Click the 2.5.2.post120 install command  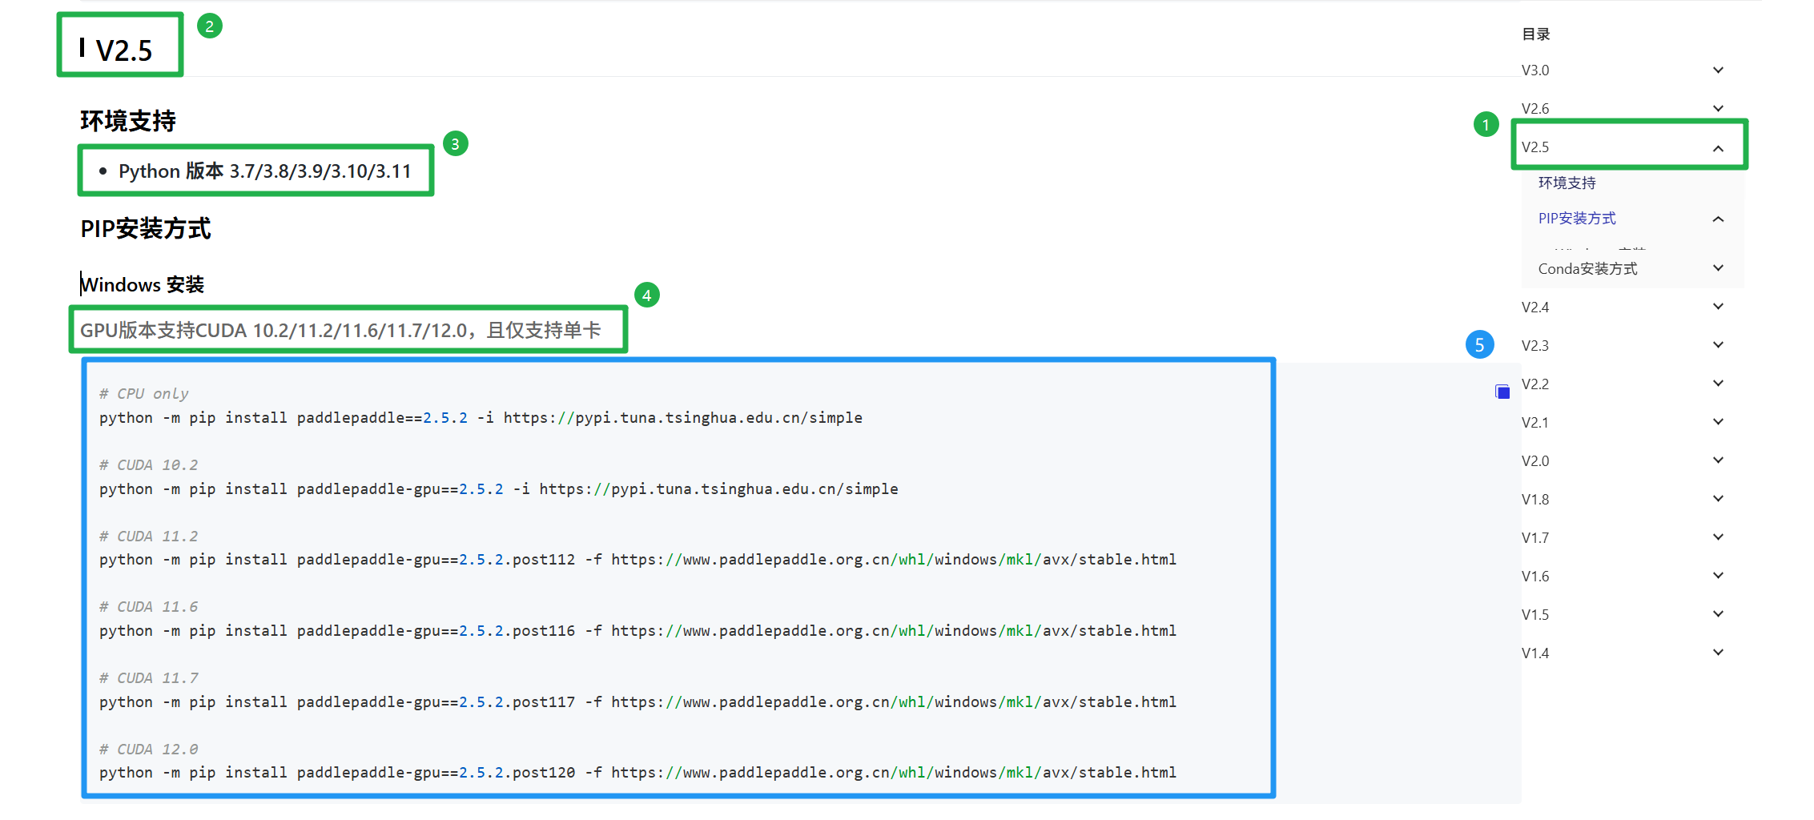coord(638,773)
